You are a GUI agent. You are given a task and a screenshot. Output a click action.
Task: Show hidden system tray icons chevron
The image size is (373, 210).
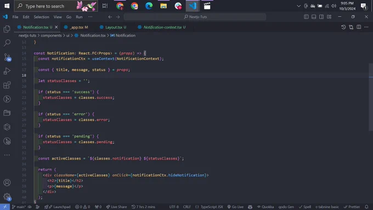click(x=298, y=6)
